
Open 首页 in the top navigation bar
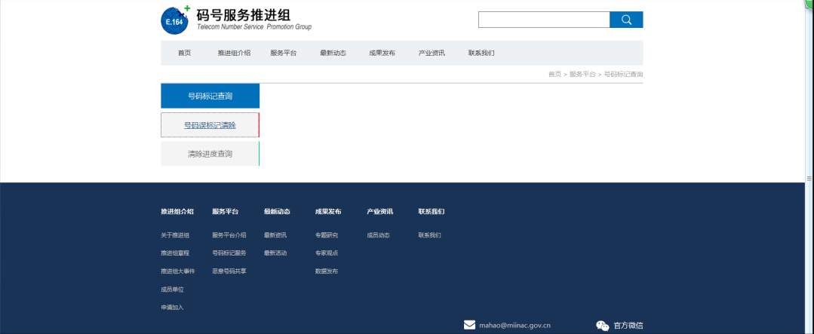click(x=184, y=53)
